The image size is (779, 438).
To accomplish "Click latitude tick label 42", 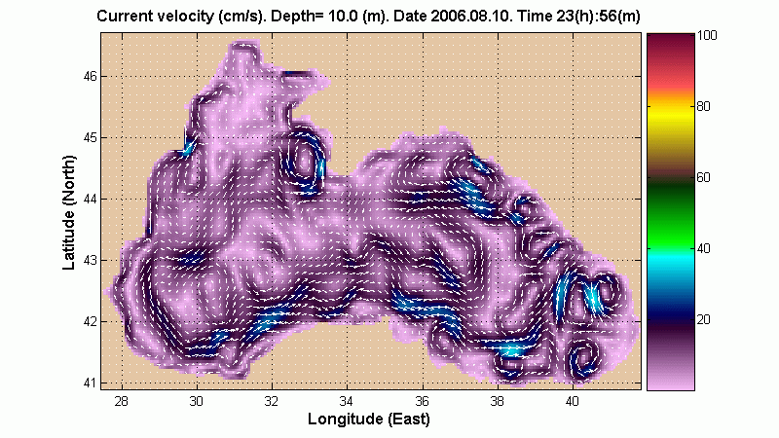I will (x=91, y=322).
